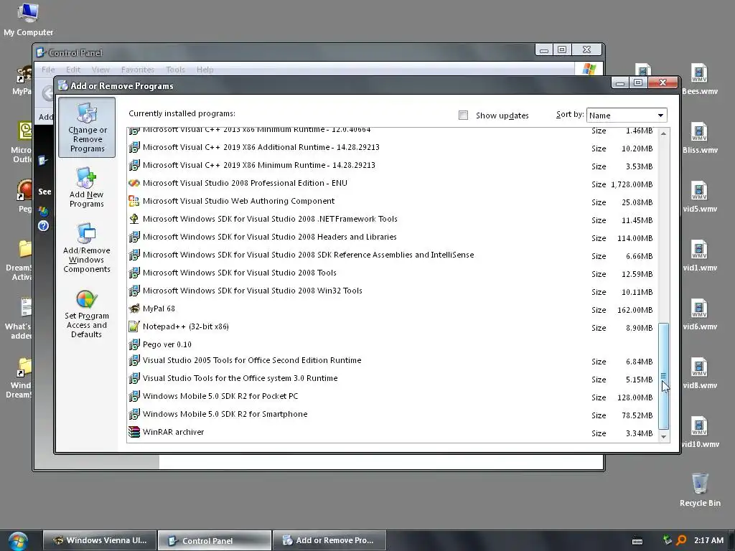Viewport: 735px width, 551px height.
Task: Select the Bees.wmv desktop file
Action: [699, 79]
